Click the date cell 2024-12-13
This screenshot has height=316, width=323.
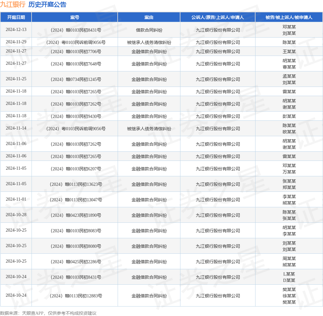pyautogui.click(x=16, y=30)
